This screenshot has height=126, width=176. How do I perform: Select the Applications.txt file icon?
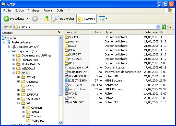coord(67,67)
